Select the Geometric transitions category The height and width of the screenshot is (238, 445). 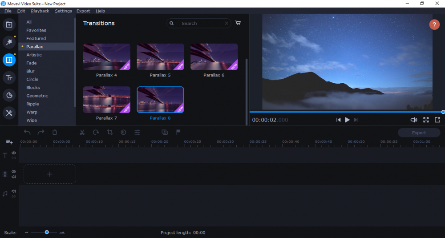37,96
